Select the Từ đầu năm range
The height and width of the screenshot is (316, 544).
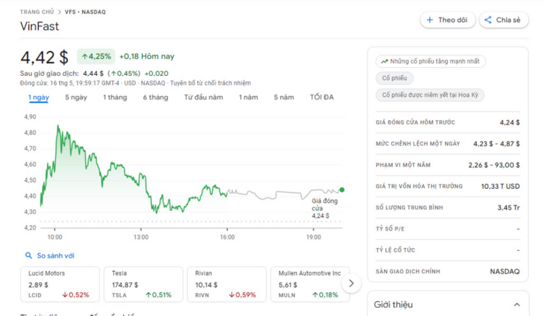(x=203, y=97)
